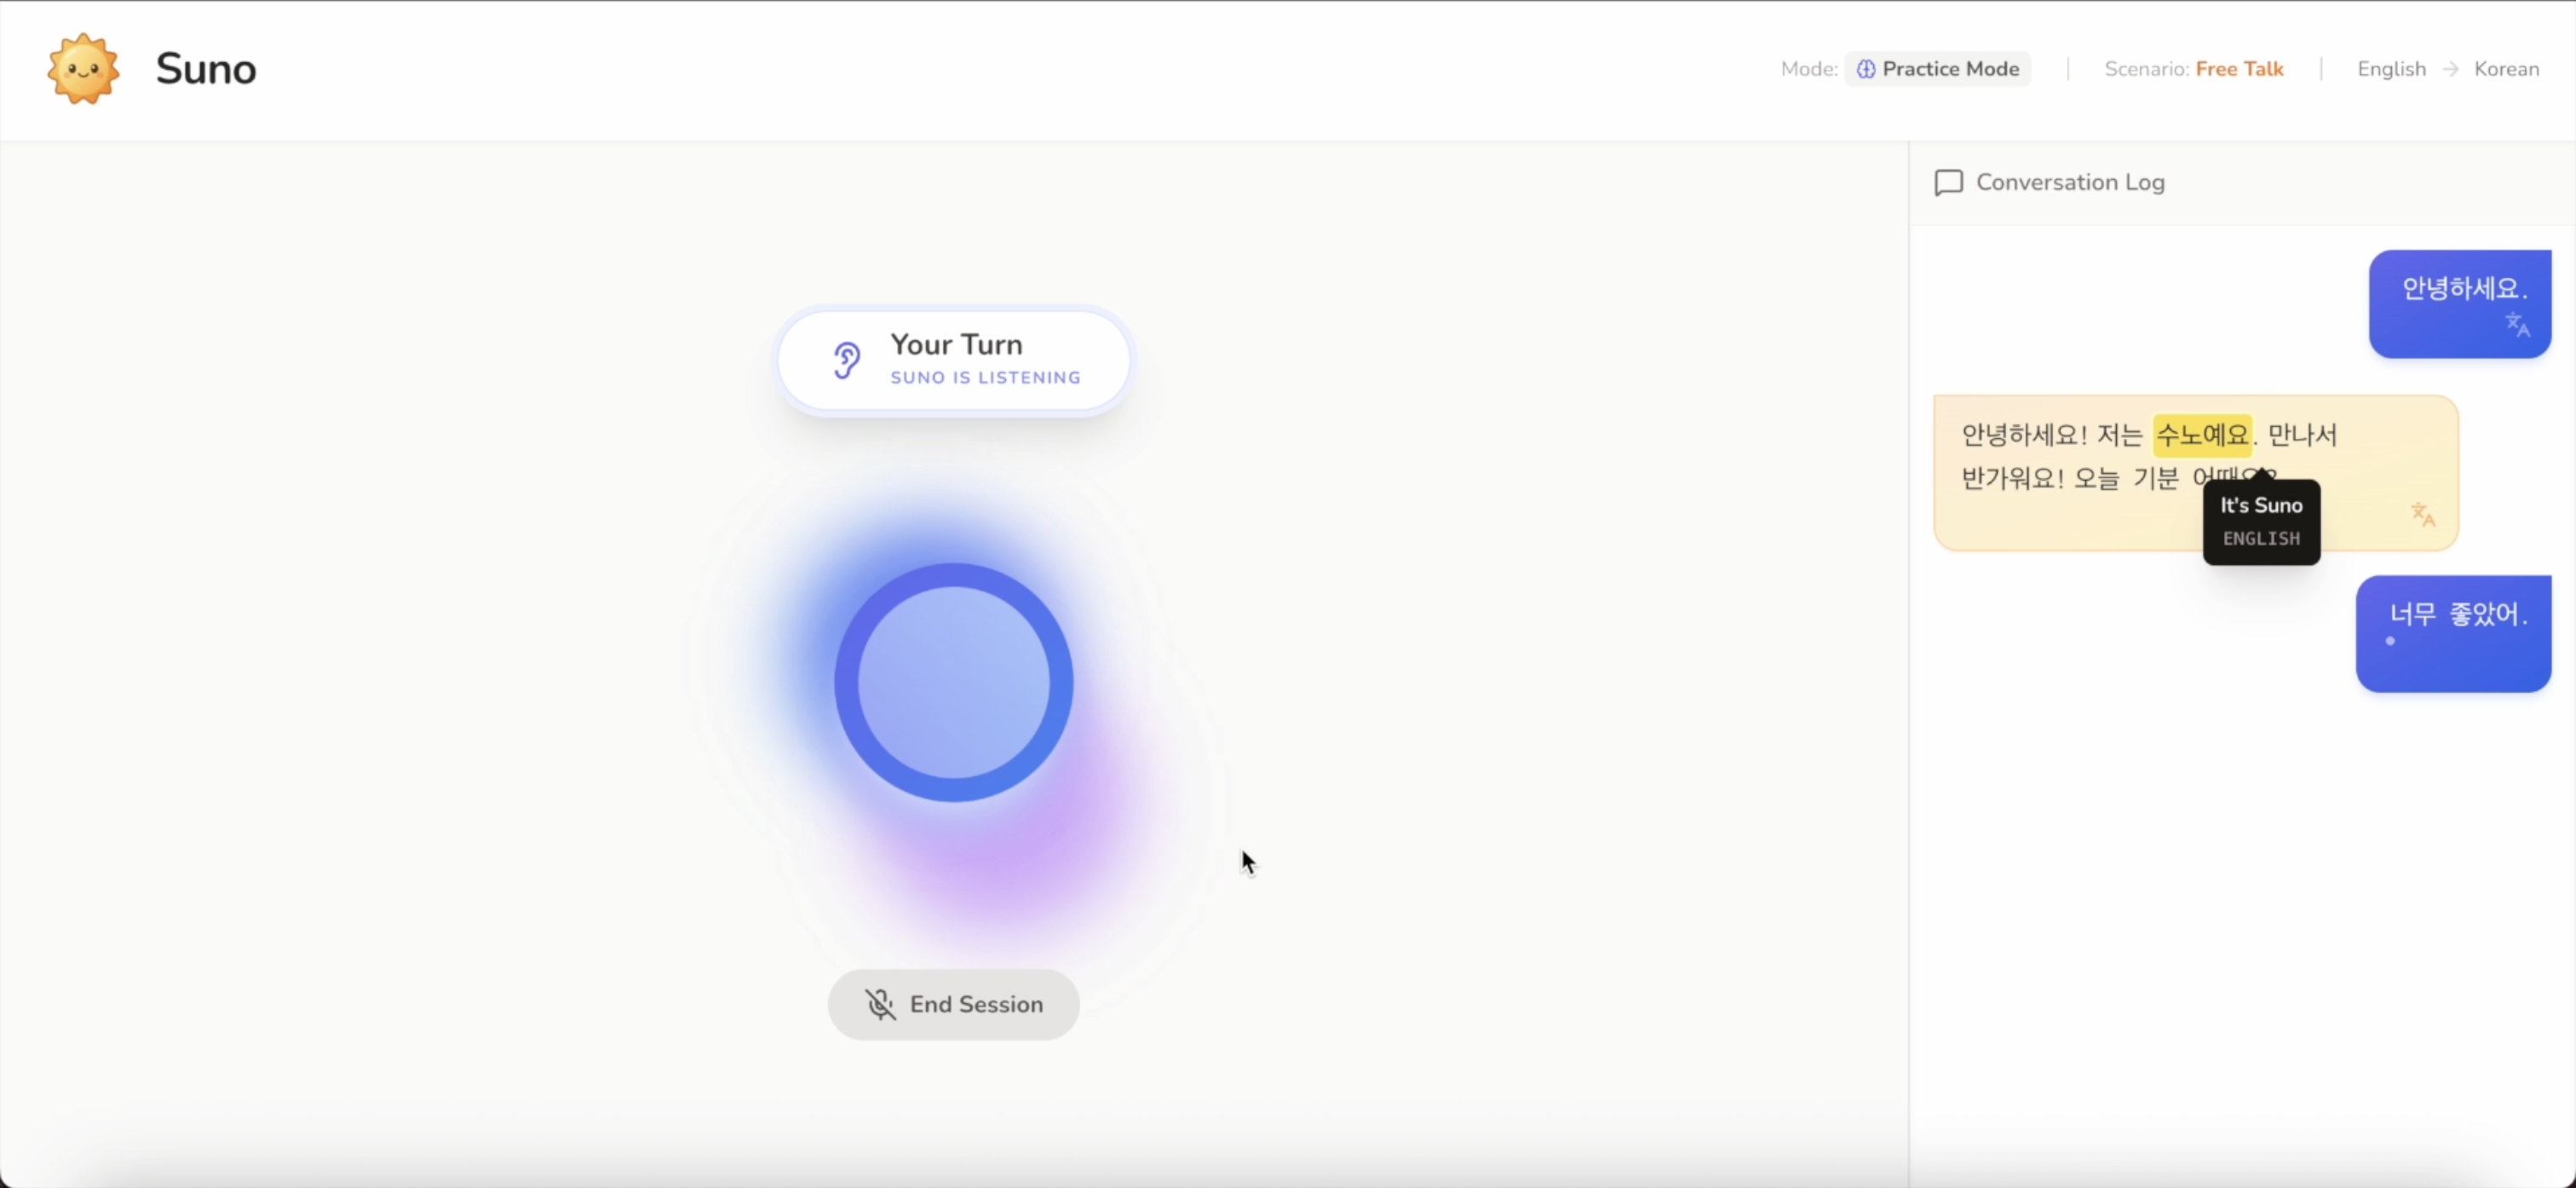Click the Your Turn status pill
The width and height of the screenshot is (2576, 1188).
[954, 360]
